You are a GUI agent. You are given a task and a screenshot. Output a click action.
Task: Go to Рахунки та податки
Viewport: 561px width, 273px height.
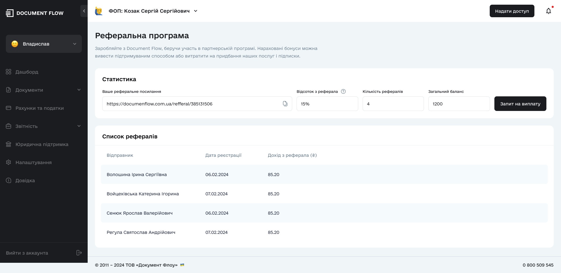pyautogui.click(x=39, y=108)
